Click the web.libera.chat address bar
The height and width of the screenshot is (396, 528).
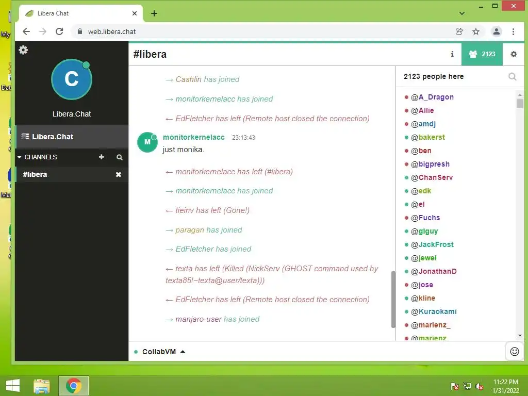click(x=262, y=31)
